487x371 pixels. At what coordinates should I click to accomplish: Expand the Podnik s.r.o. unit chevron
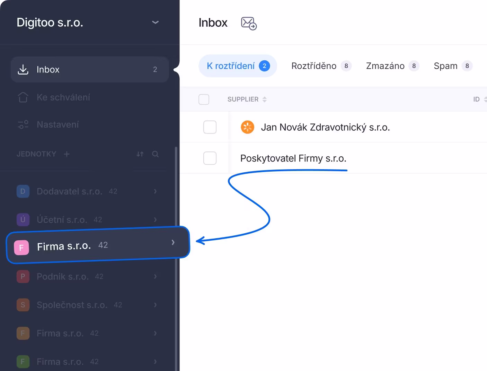pyautogui.click(x=155, y=276)
